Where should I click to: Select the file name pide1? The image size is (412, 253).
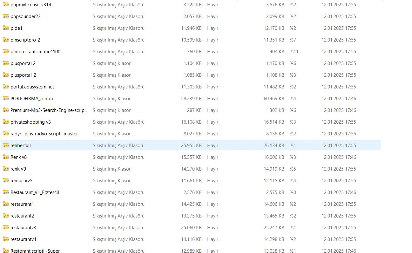tap(17, 28)
